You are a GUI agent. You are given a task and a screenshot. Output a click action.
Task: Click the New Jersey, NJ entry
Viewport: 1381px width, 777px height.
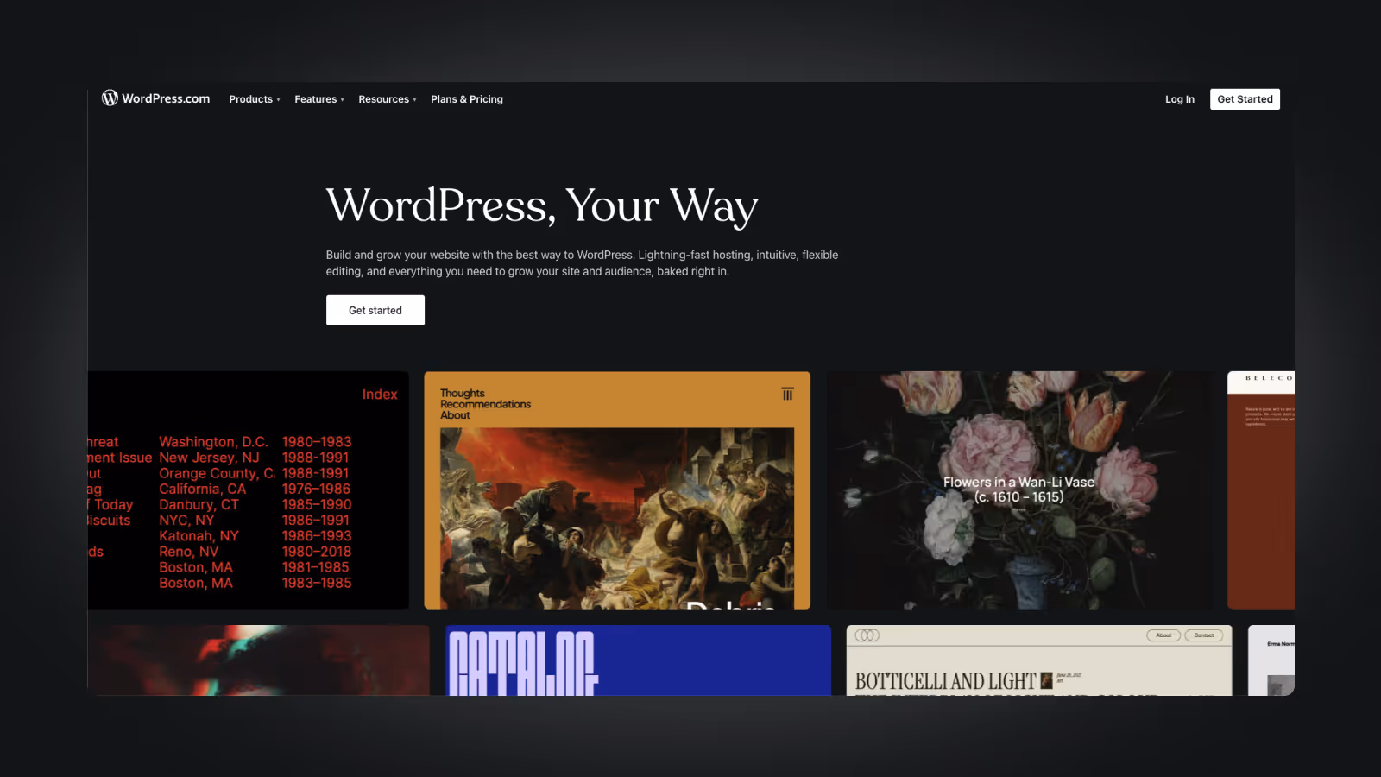coord(209,458)
